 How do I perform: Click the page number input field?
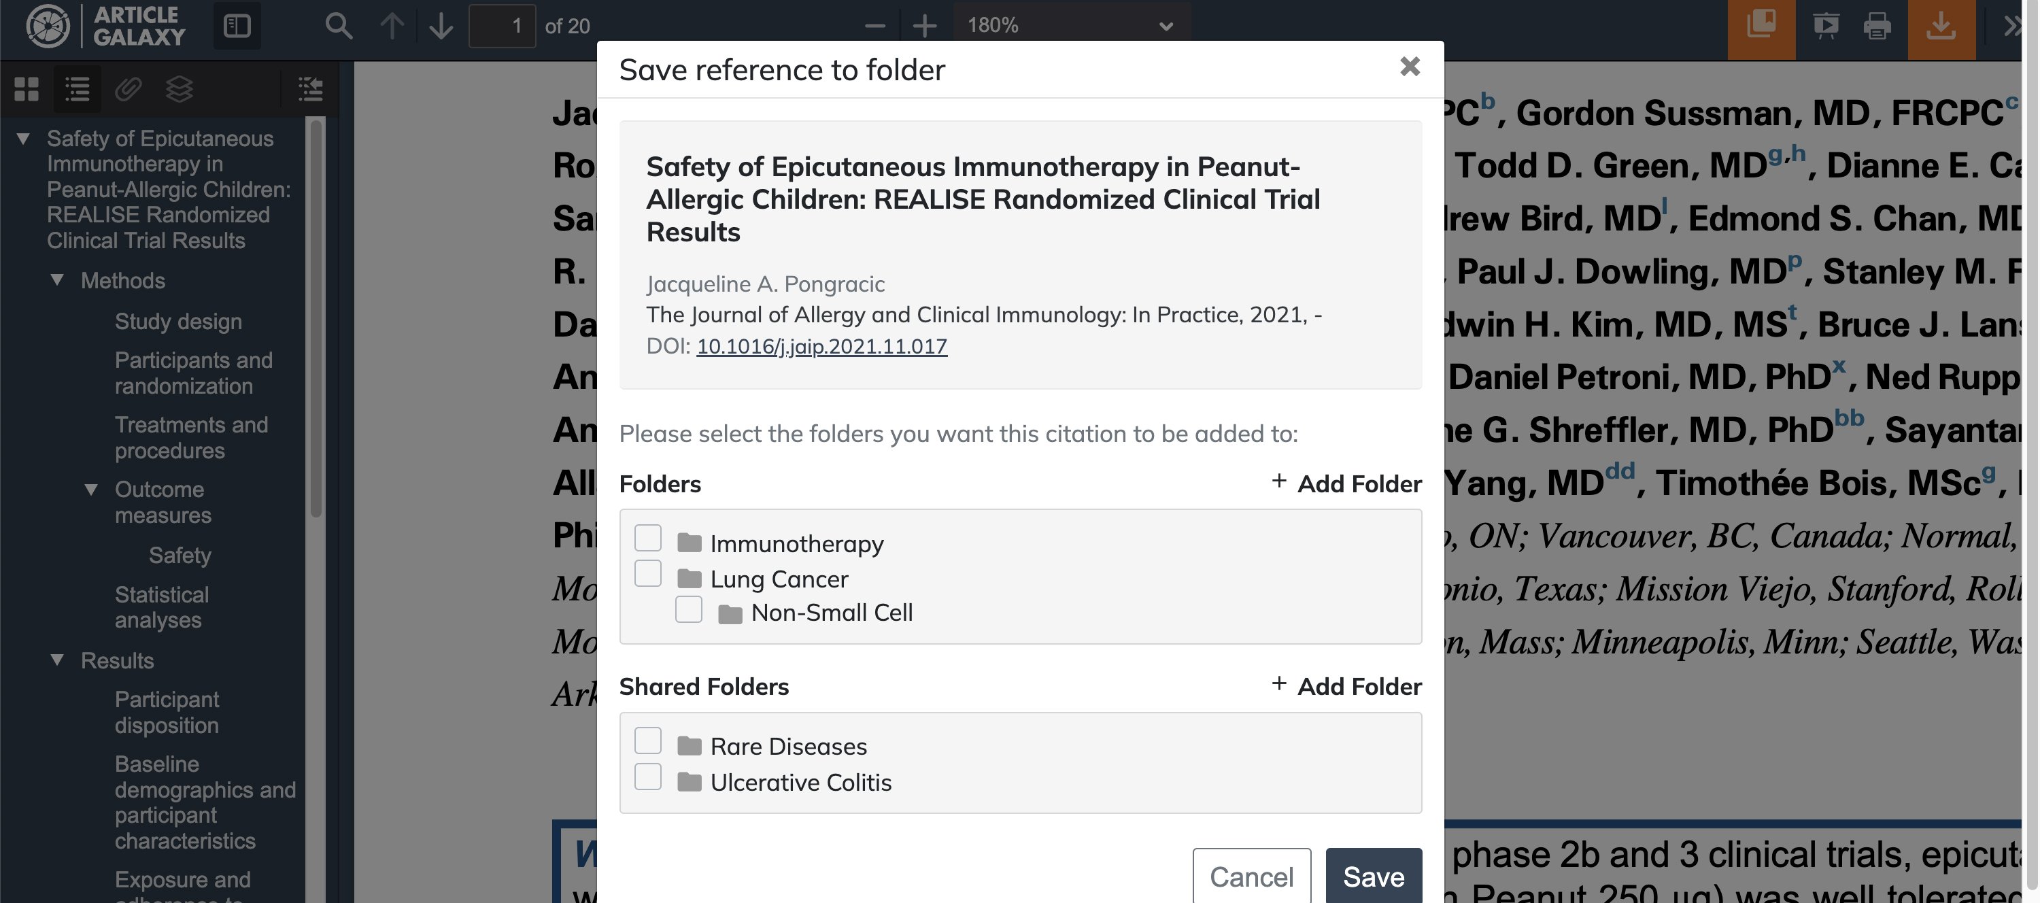tap(504, 25)
